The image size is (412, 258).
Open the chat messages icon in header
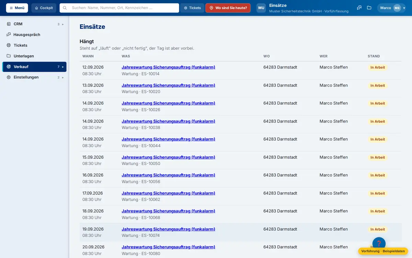point(359,8)
